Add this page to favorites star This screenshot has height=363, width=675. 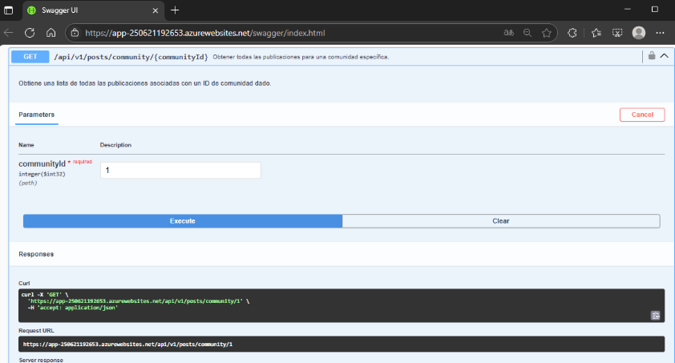pyautogui.click(x=547, y=33)
